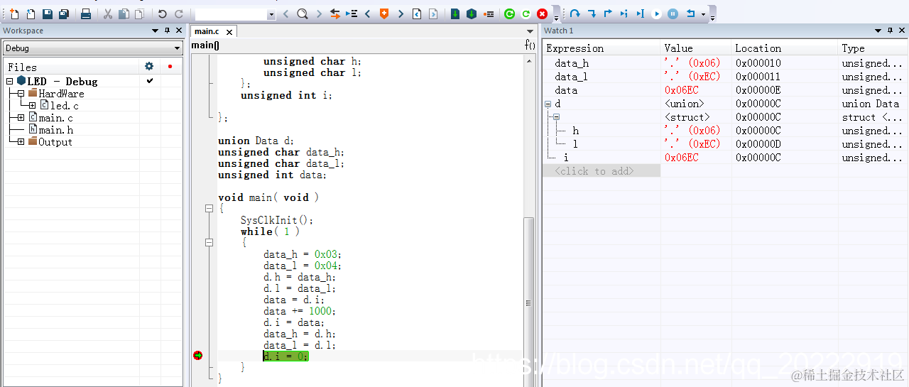Viewport: 909px width, 387px height.
Task: Open a file from toolbar
Action: tap(31, 14)
